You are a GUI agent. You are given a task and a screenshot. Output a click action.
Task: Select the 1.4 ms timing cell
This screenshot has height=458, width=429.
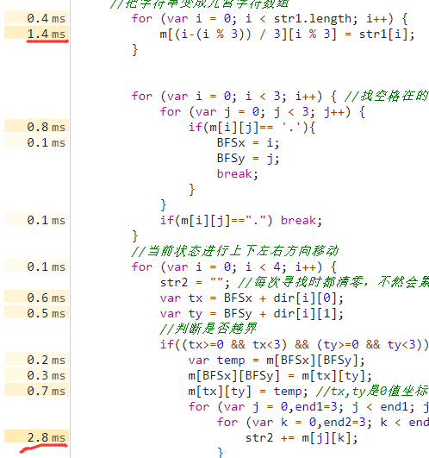coord(36,33)
